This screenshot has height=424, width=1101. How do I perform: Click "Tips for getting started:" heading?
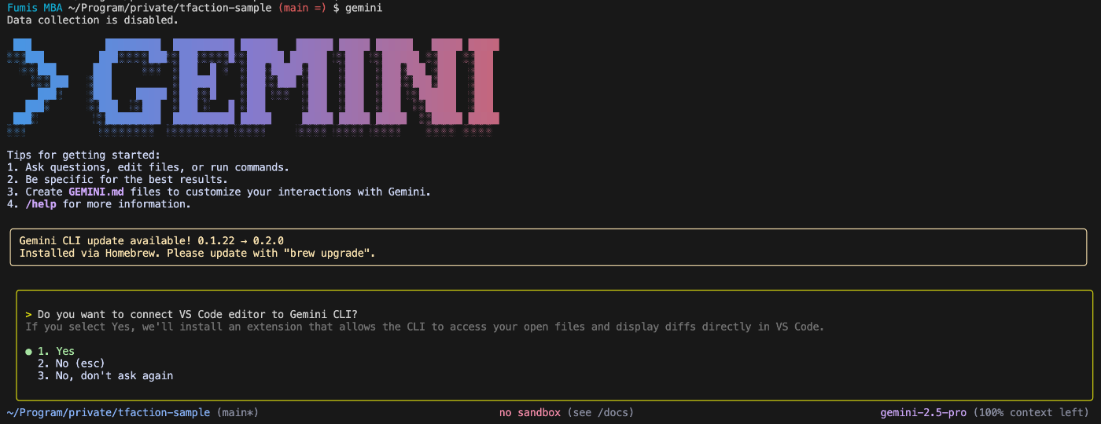(83, 155)
